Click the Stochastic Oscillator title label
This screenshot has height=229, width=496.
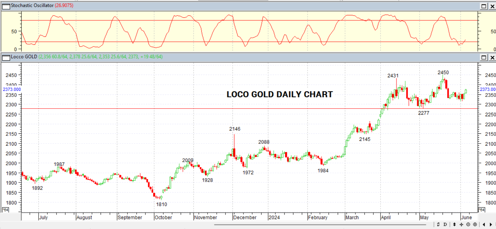32,6
